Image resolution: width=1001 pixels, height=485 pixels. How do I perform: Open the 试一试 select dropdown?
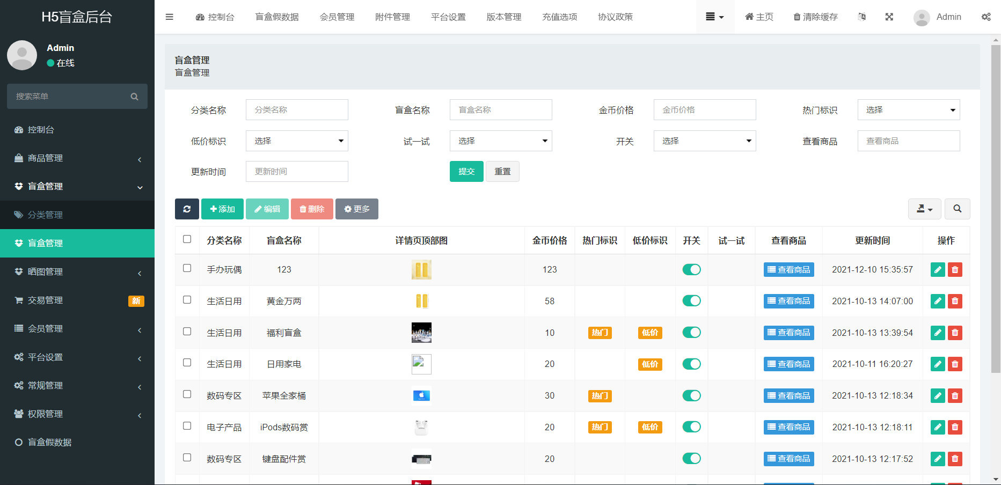pos(501,141)
